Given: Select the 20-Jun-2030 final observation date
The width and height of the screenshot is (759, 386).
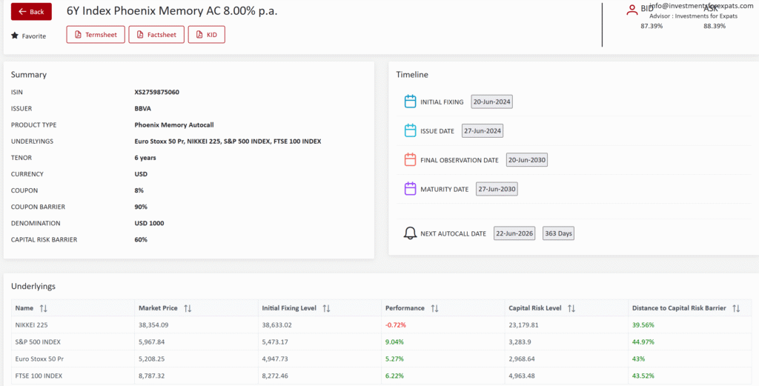Looking at the screenshot, I should tap(527, 160).
